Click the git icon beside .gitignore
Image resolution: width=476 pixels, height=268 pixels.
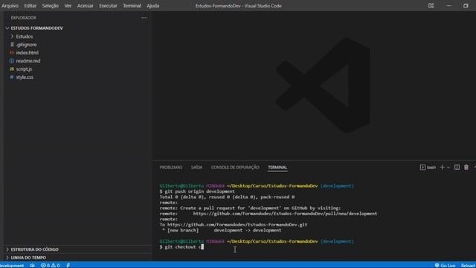(12, 45)
